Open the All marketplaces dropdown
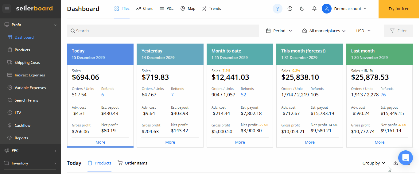 324,31
